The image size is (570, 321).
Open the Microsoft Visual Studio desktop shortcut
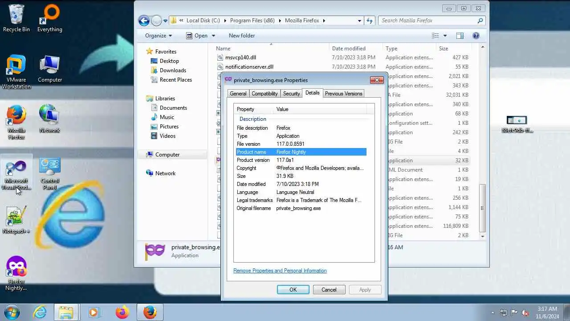click(16, 173)
